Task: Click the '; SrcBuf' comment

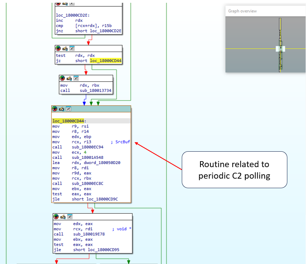Action: 120,142
